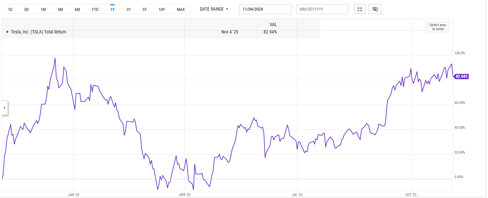Switch to the 1M time range
Image resolution: width=488 pixels, height=198 pixels.
click(x=43, y=10)
